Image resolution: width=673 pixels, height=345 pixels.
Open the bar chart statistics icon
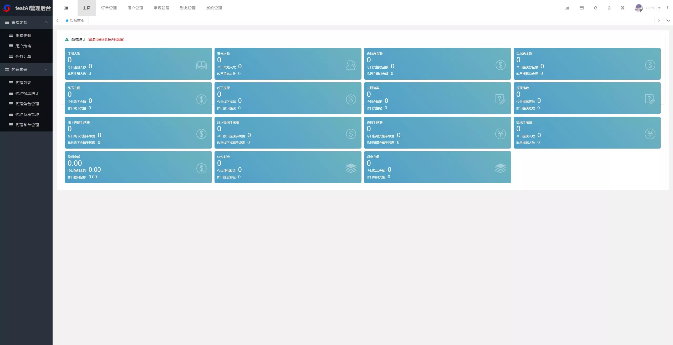pos(567,8)
